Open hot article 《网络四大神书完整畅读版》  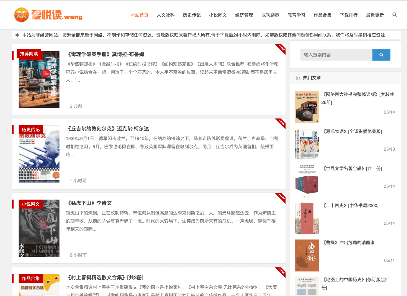(x=358, y=98)
